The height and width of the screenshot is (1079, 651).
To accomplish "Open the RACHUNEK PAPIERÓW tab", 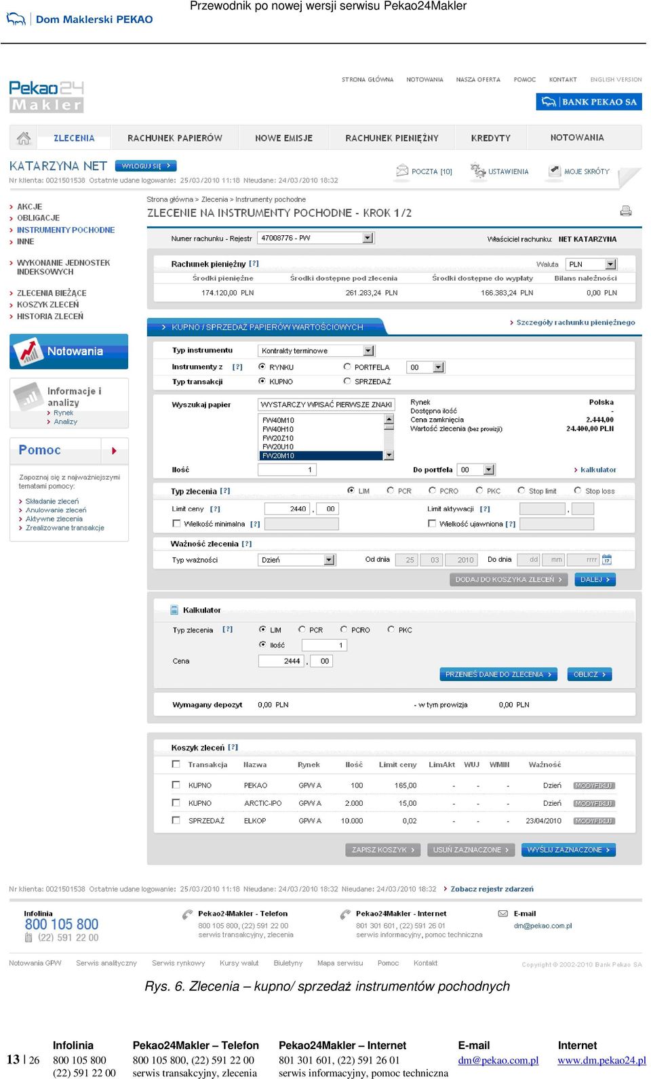I will point(175,138).
